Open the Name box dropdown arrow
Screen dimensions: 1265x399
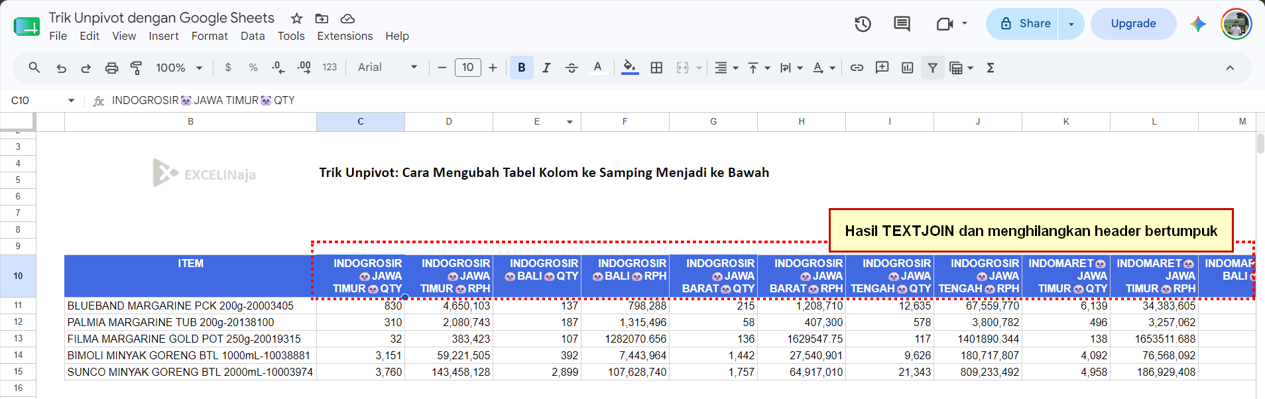[x=71, y=101]
